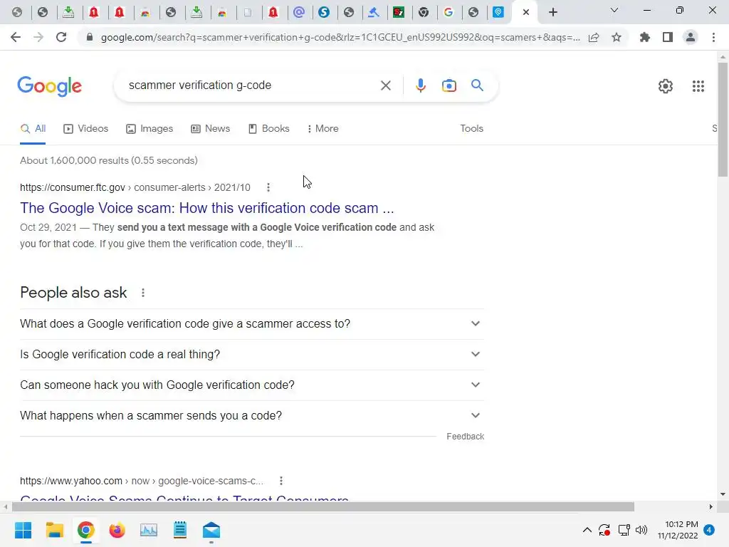Click the horizontal scroll right arrow

pyautogui.click(x=711, y=506)
